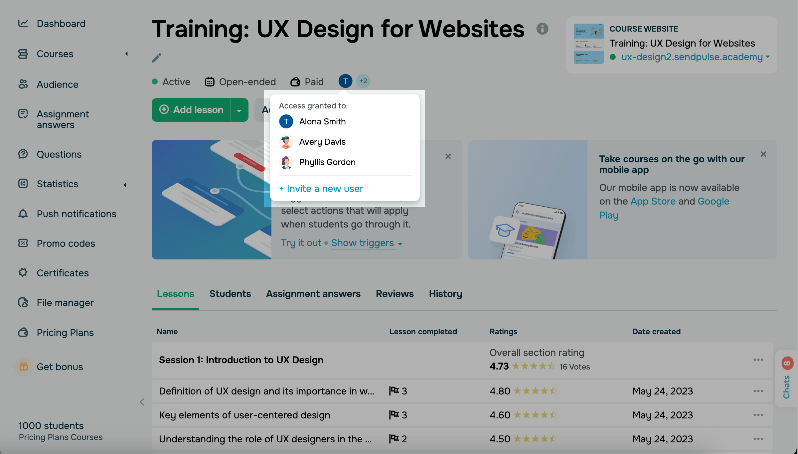
Task: Close the mobile app banner
Action: [763, 154]
